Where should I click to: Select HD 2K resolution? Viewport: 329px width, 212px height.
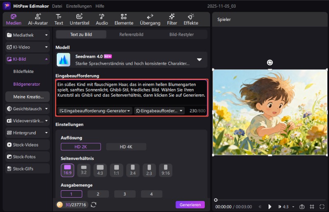(x=81, y=147)
